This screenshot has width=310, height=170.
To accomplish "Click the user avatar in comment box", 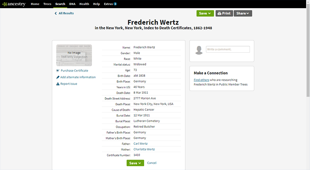I will 199,50.
